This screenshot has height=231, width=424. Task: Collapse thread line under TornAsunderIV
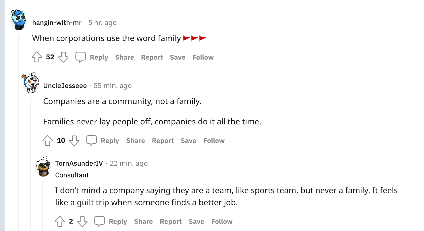(x=43, y=206)
